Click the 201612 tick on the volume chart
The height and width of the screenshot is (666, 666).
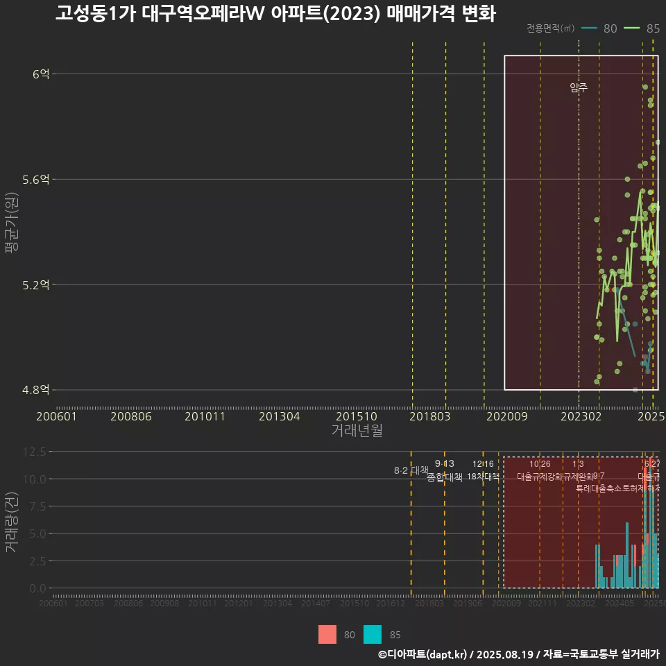pos(391,603)
